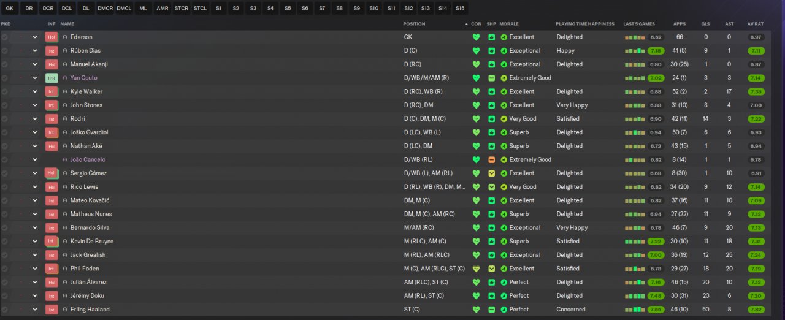Image resolution: width=785 pixels, height=320 pixels.
Task: Sort by the Morale column header
Action: [x=509, y=23]
